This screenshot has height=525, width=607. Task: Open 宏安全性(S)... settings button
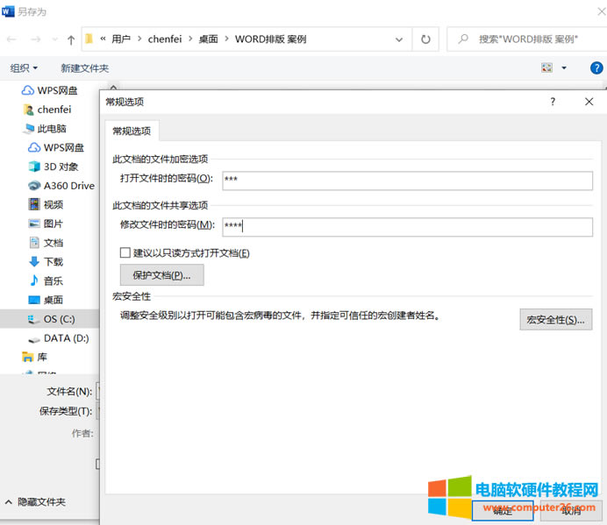click(555, 319)
